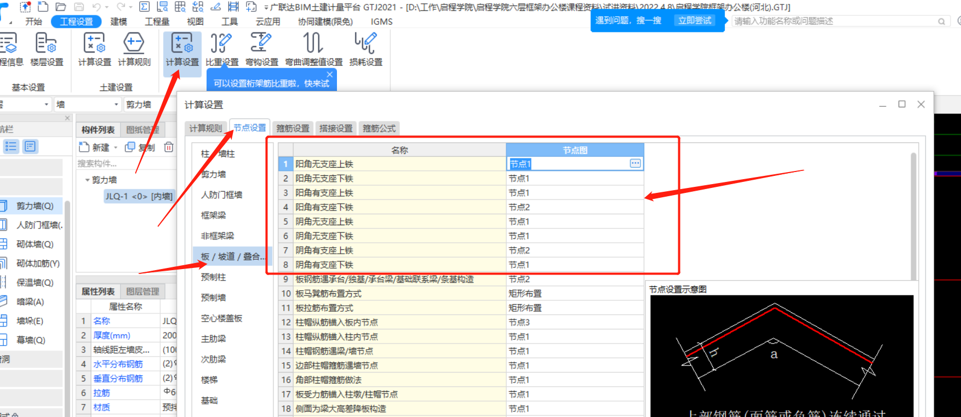
Task: Click 水平分布钢筋 property name
Action: pyautogui.click(x=118, y=364)
